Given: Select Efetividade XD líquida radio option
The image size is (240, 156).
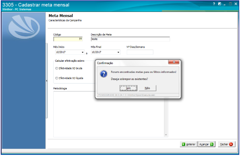Looking at the screenshot, I should coord(57,78).
